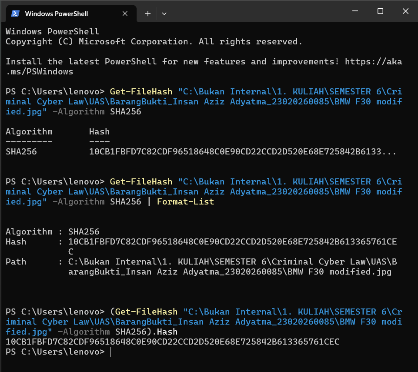Screen dimensions: 418x372
Task: Click the path line ending 'BMW F30 modified.jpg'
Action: click(x=230, y=272)
